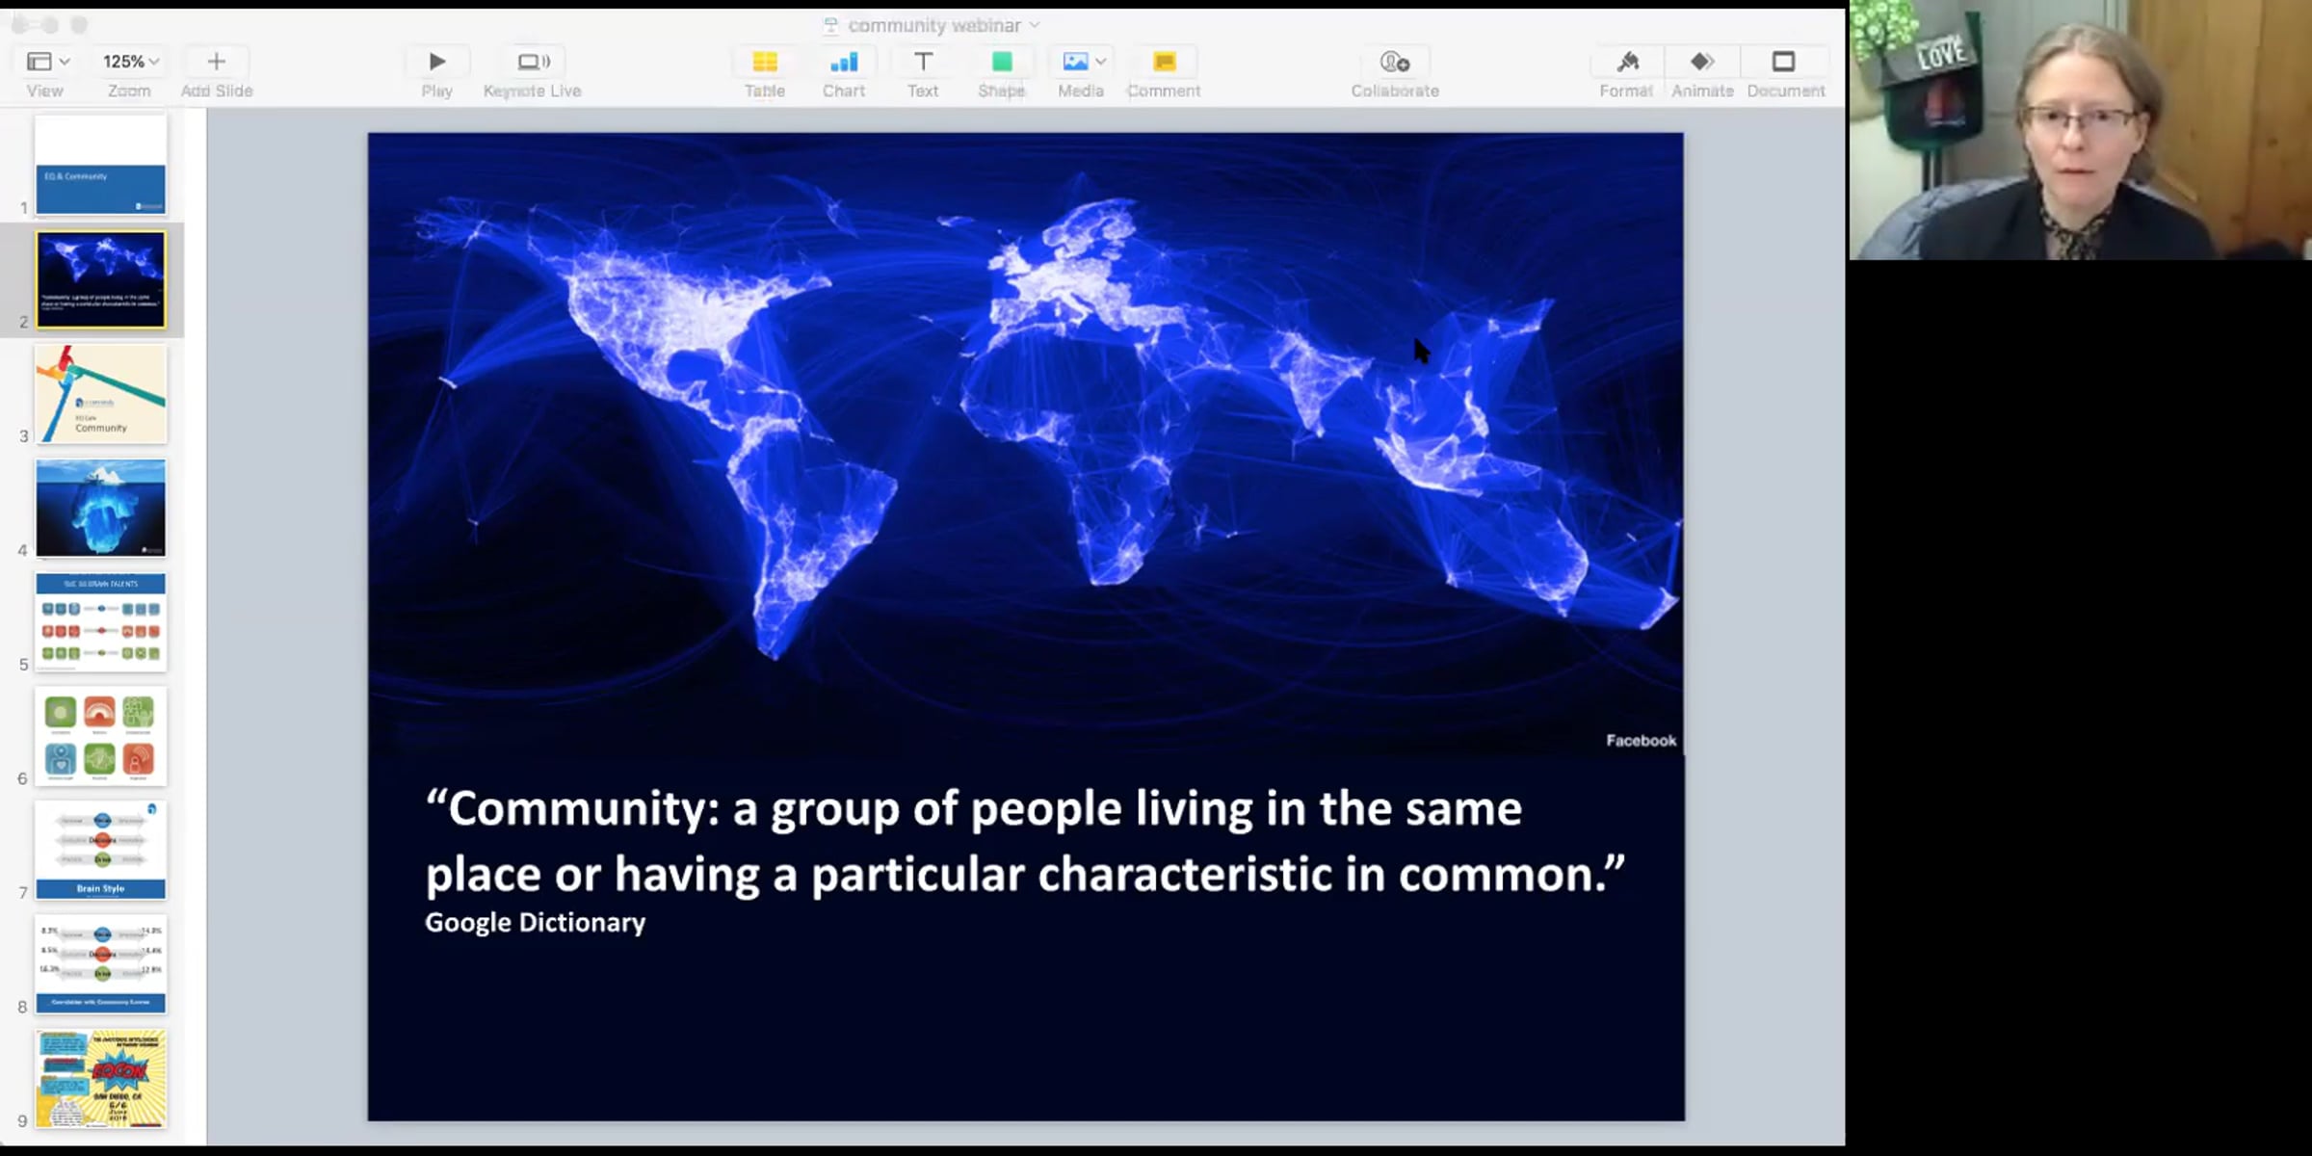Select the Brain Style slide 7 thumbnail

(x=101, y=851)
